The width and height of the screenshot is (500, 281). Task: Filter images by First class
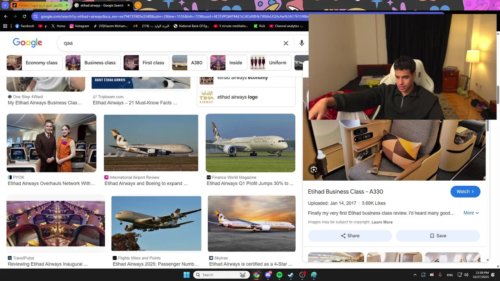[146, 63]
